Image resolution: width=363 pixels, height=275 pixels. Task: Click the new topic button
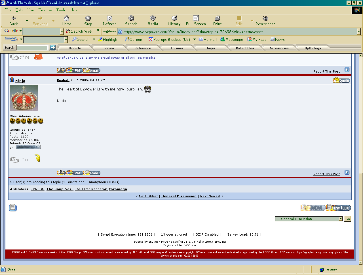pos(338,208)
